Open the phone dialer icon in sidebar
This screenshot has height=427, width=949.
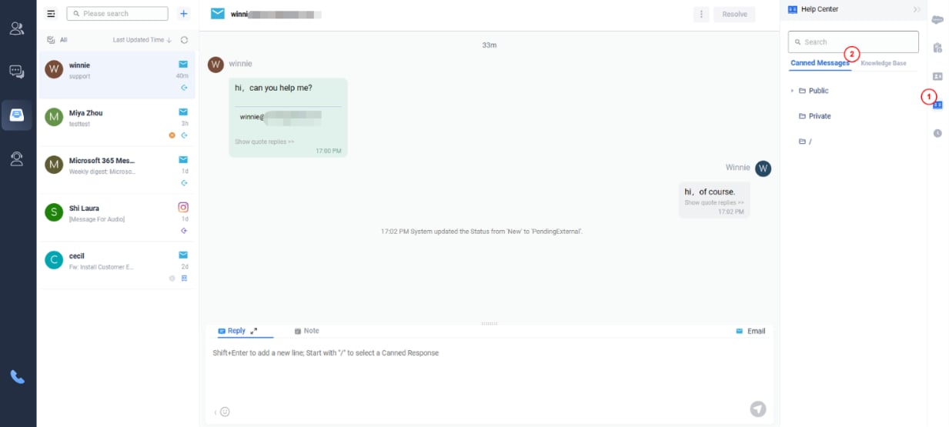17,377
